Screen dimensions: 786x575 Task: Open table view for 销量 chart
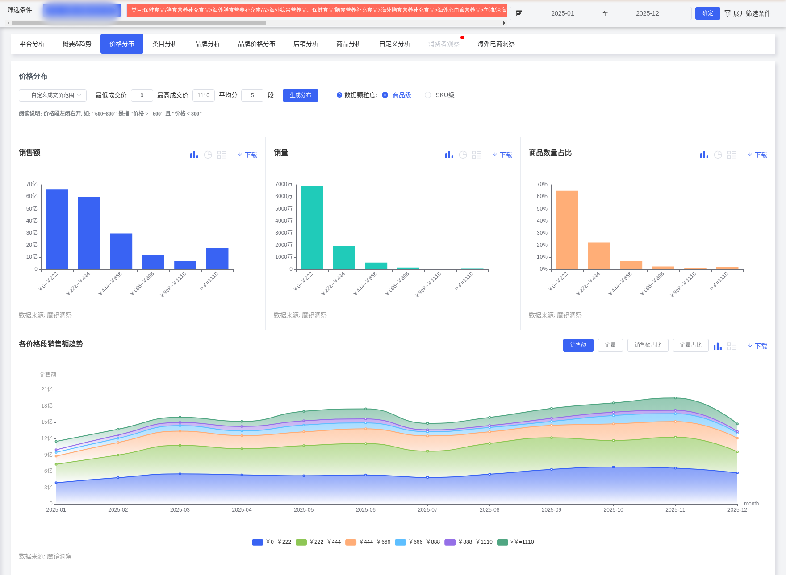click(477, 155)
